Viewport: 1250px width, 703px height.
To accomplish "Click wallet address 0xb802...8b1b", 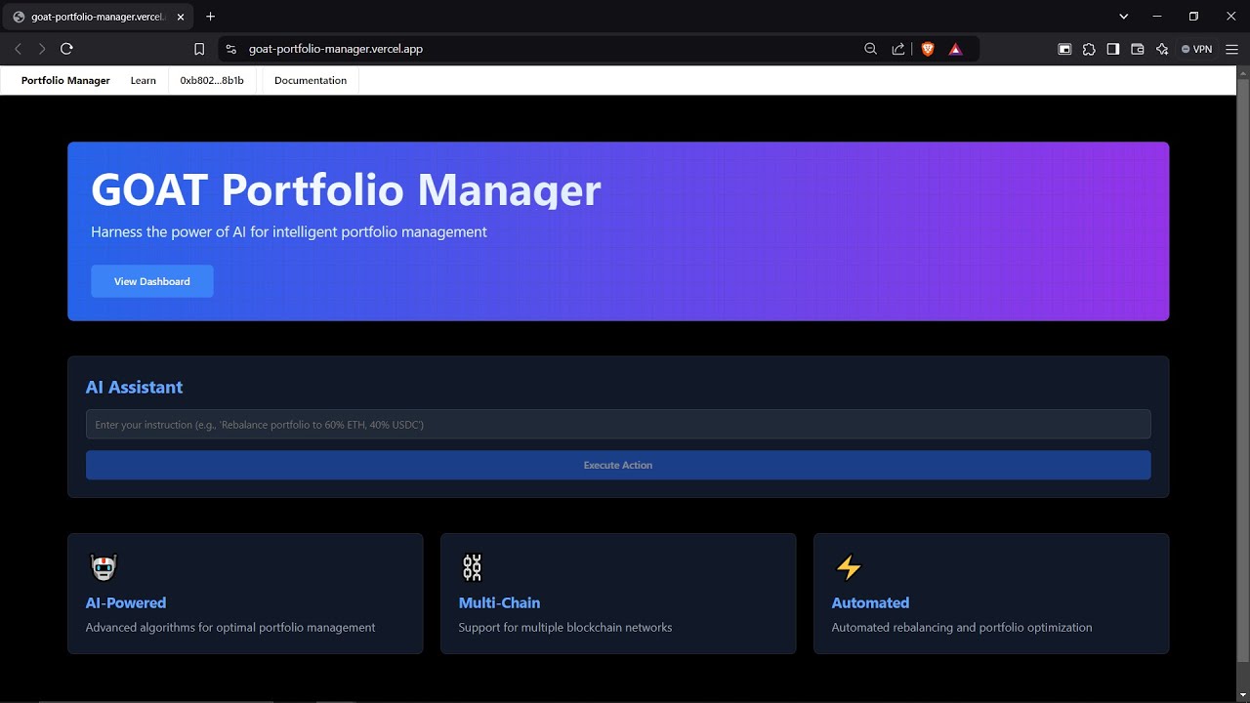I will click(x=212, y=81).
